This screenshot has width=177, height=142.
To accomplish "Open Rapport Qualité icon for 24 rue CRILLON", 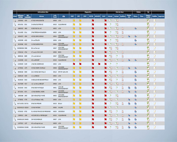I will point(148,40).
